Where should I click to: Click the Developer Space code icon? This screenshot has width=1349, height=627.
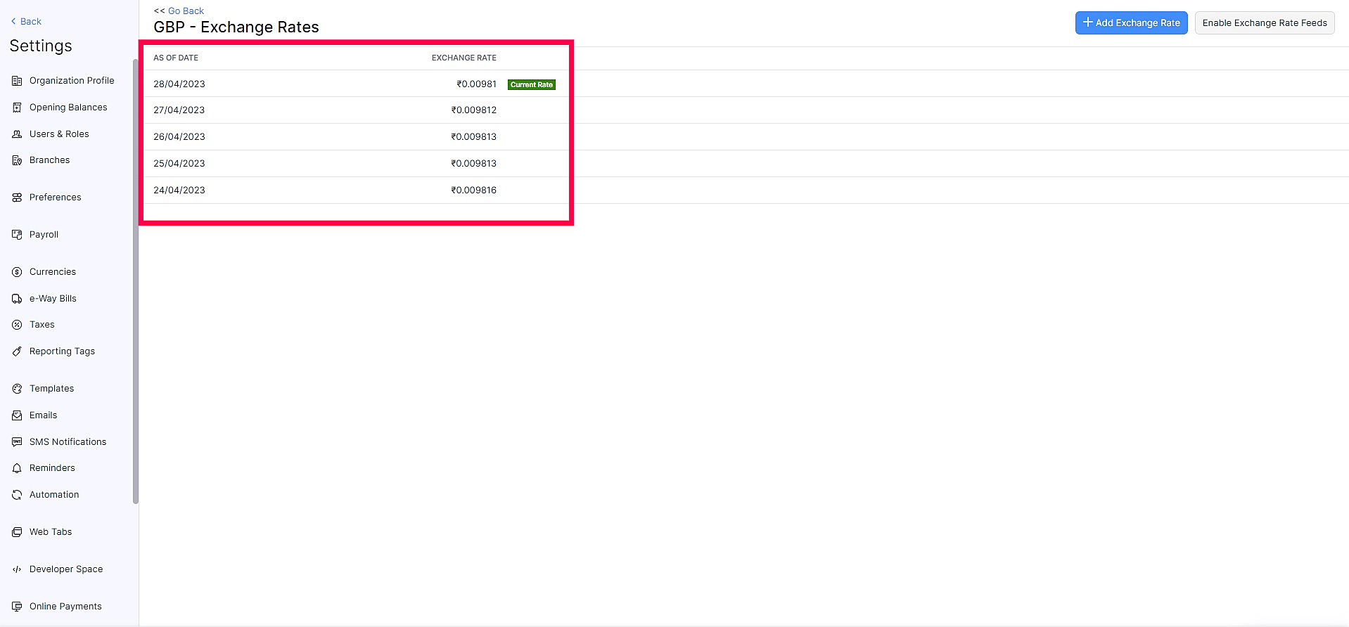tap(17, 569)
